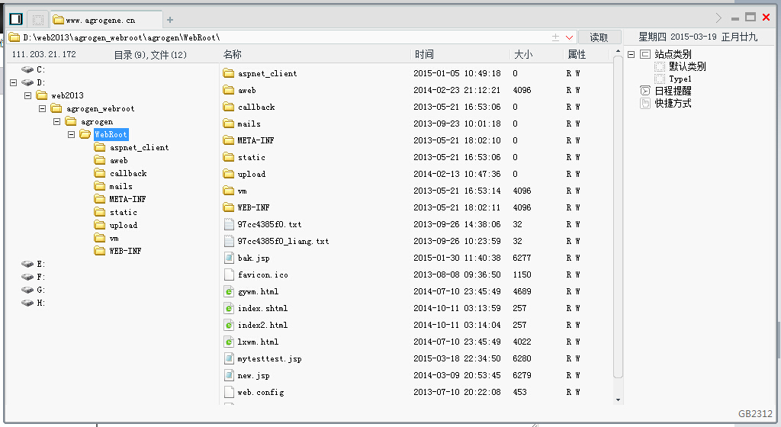Click the 默认类别 category icon
Image resolution: width=781 pixels, height=427 pixels.
660,66
